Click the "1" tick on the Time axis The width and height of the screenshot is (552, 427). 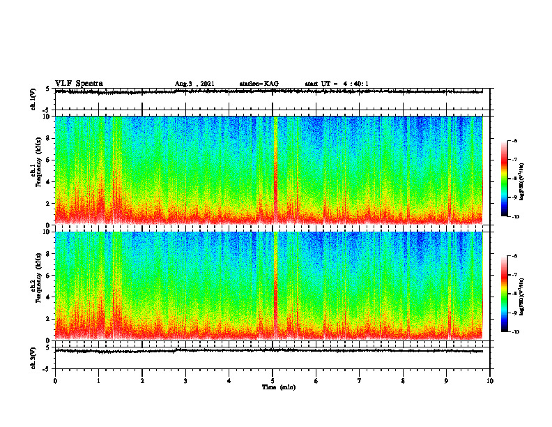[x=98, y=381]
